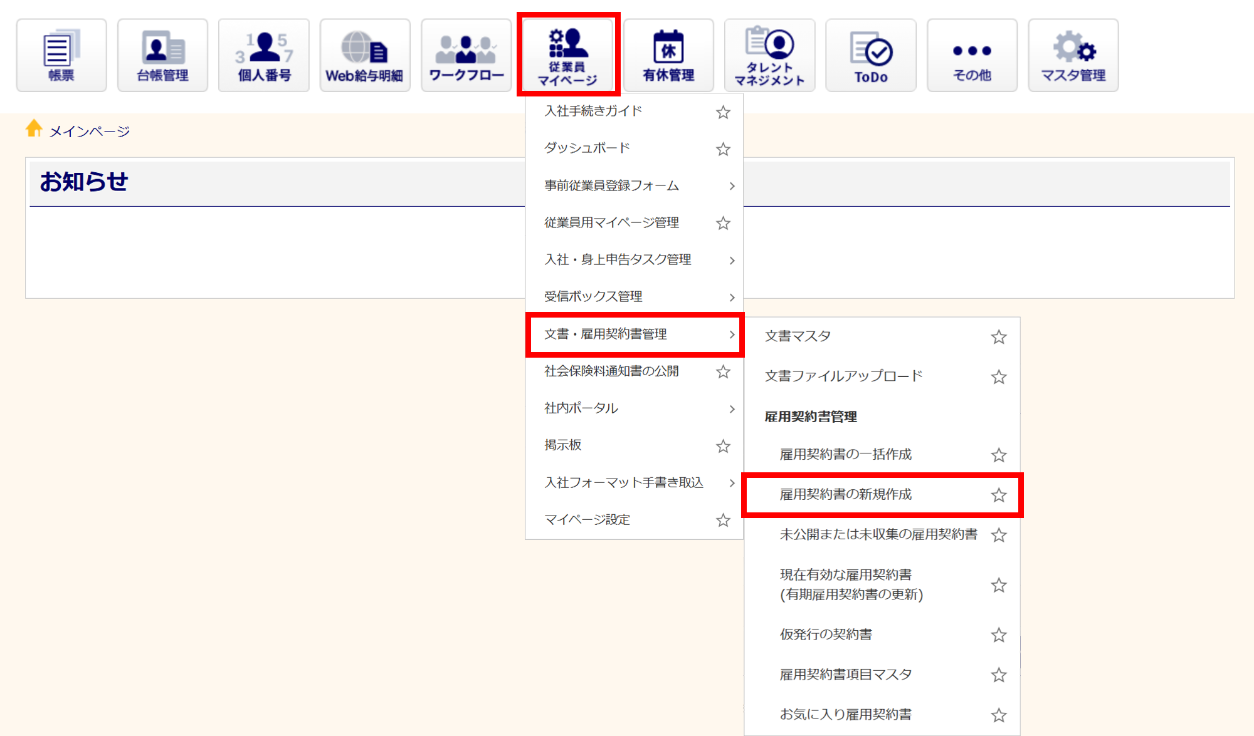Open the 帳票 reports icon

[x=61, y=55]
